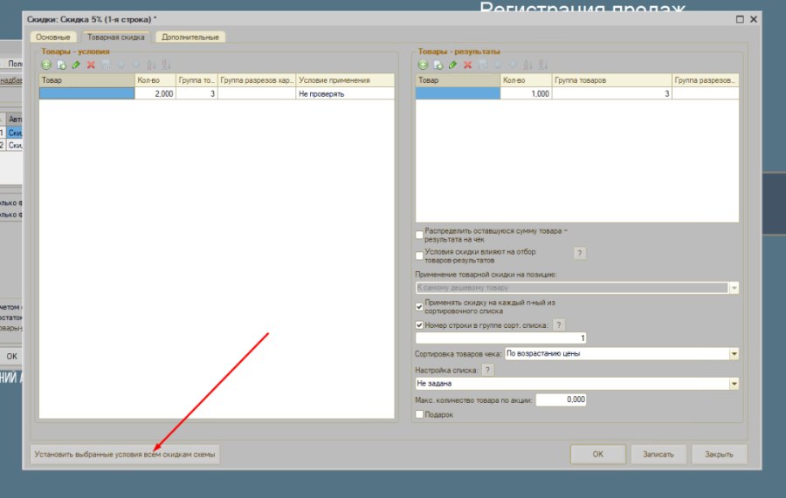
Task: Finish editing icon in Товары - результаты toolbar
Action: click(483, 65)
